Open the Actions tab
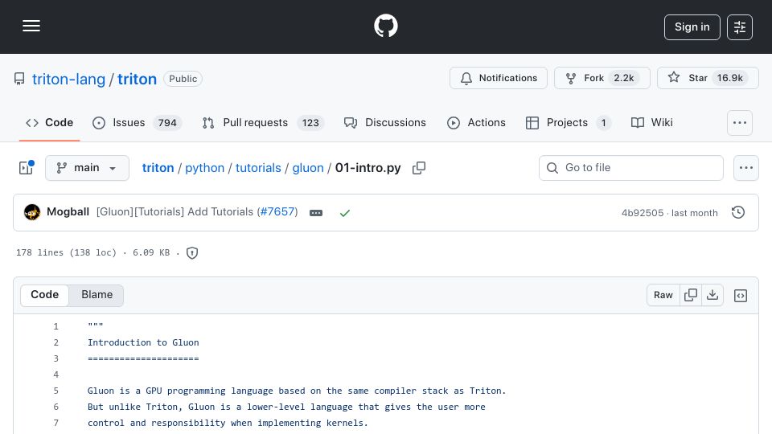Image resolution: width=772 pixels, height=434 pixels. point(476,122)
